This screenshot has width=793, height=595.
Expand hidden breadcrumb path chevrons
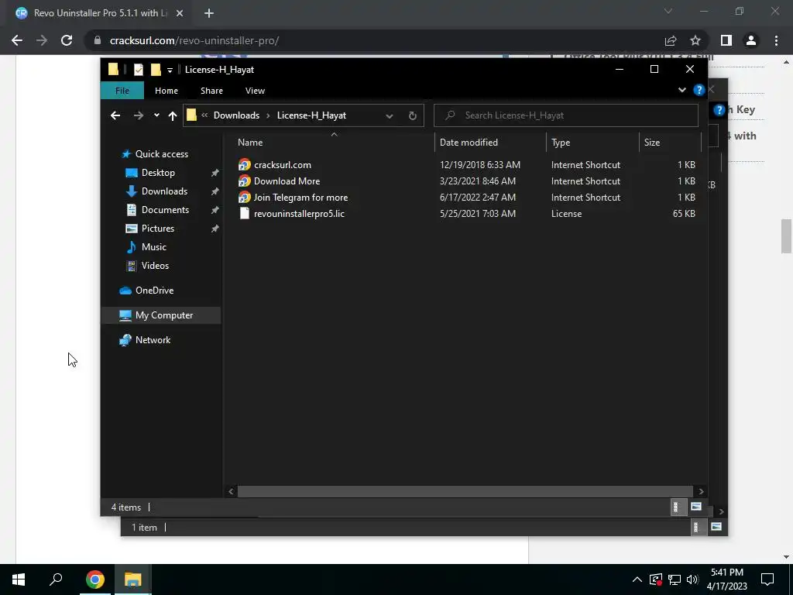pos(204,115)
